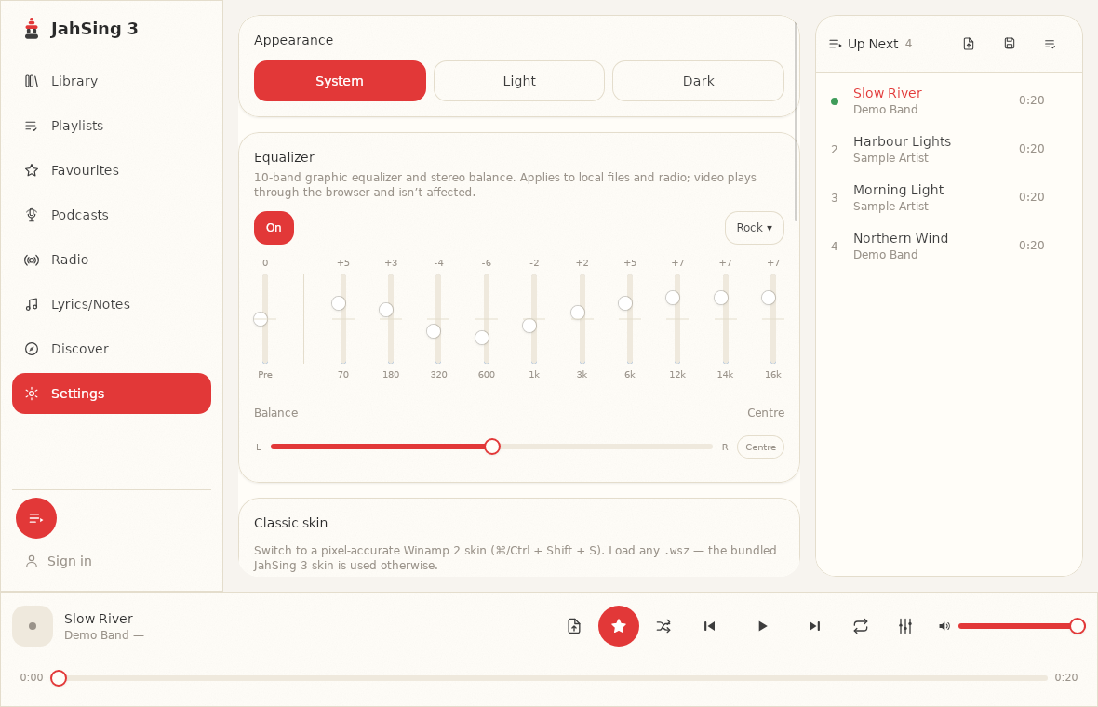1098x707 pixels.
Task: Select Morning Light in the queue
Action: [949, 197]
